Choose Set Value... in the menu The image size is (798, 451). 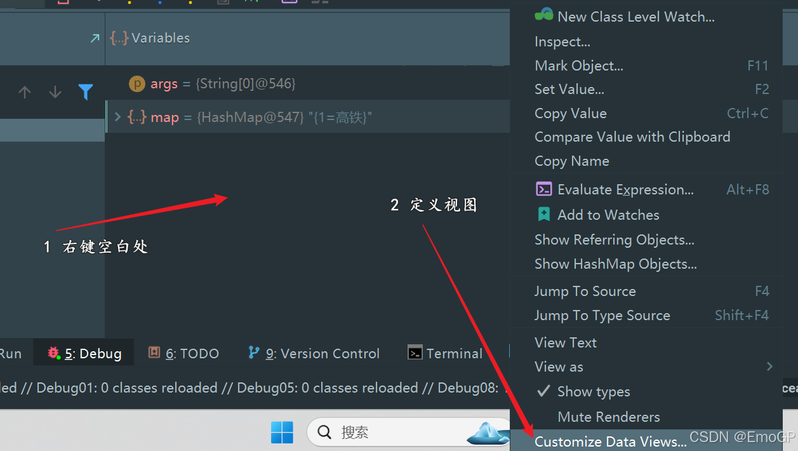646,90
